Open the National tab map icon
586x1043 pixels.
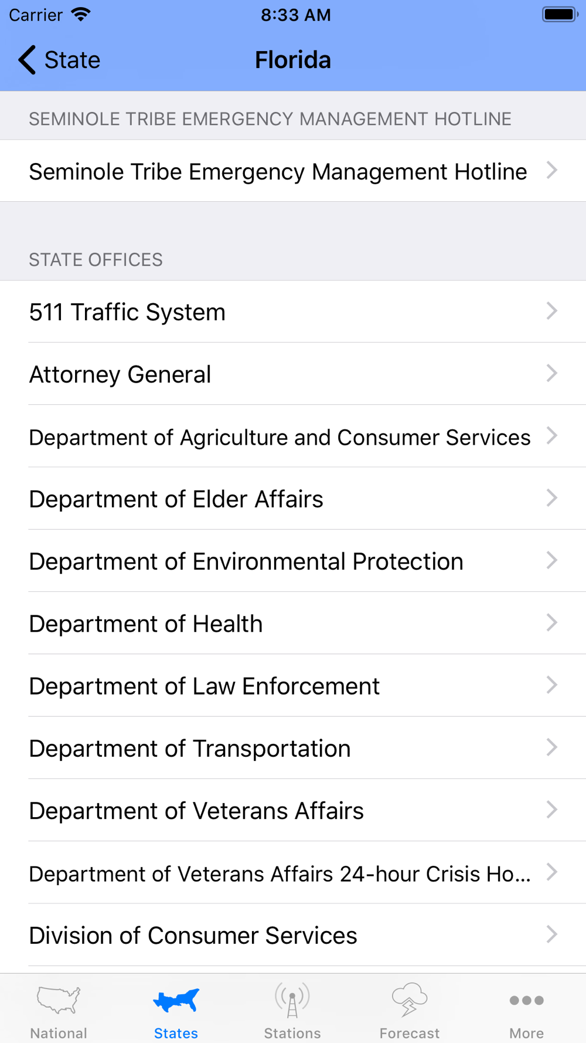point(59,1000)
